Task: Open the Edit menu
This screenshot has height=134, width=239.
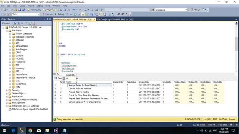Action: 8,6
